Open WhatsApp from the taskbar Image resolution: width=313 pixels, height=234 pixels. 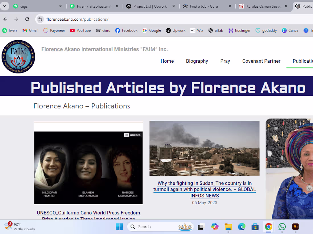(282, 227)
